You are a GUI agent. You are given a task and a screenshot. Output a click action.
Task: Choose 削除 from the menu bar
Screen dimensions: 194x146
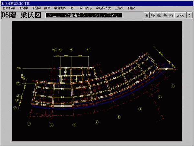click(47, 8)
